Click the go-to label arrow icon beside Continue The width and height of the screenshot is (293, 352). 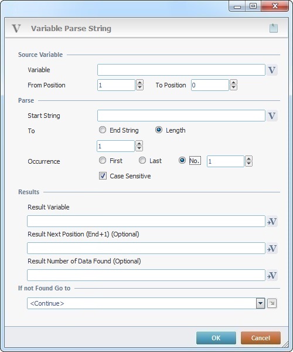pos(272,303)
